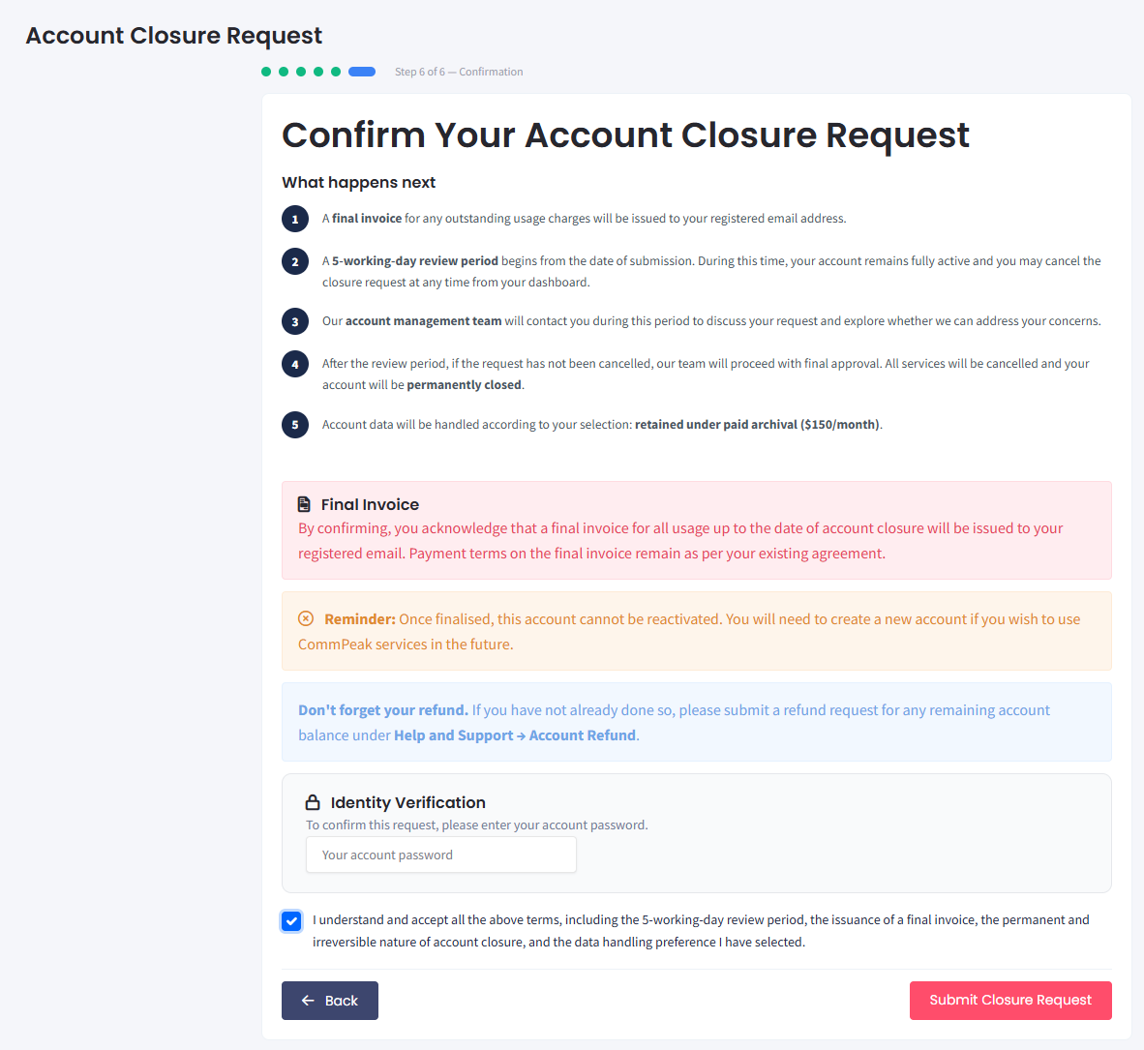
Task: Click the Back button
Action: pyautogui.click(x=330, y=1001)
